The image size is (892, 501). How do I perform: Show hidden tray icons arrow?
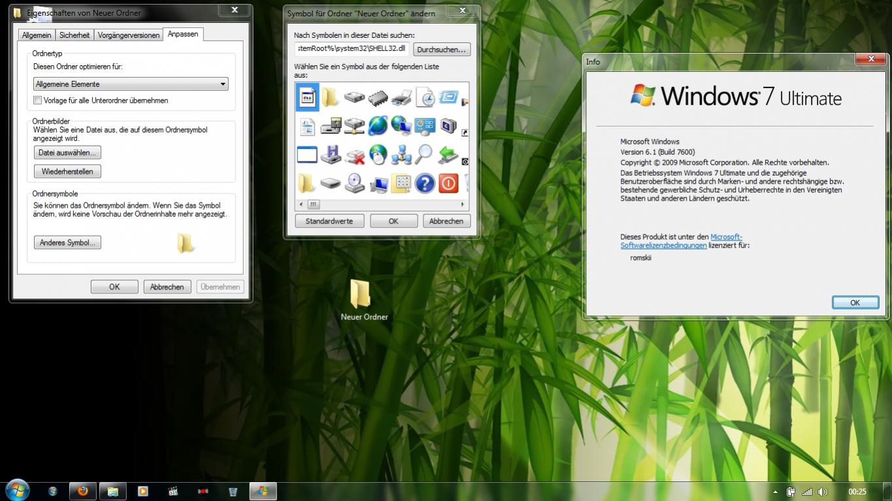point(775,492)
